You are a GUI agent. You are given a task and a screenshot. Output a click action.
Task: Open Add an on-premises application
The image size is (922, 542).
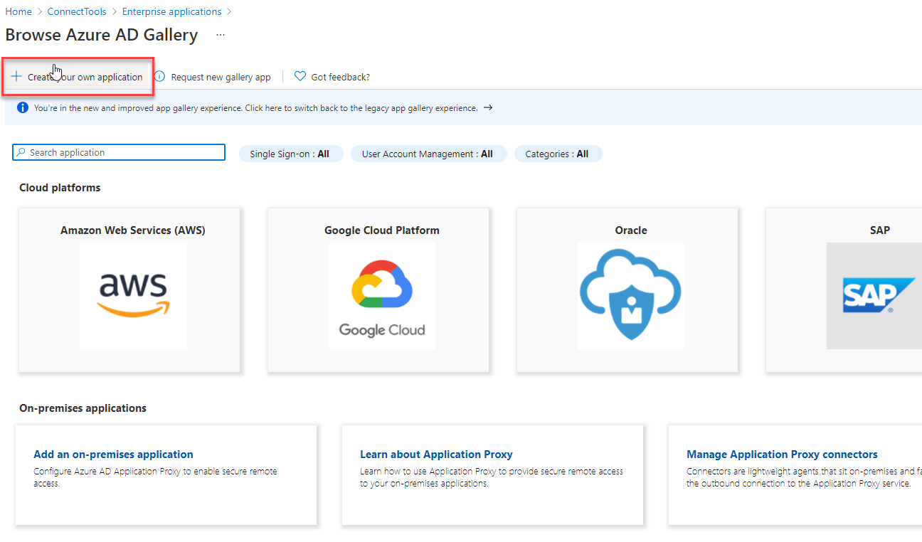tap(113, 455)
